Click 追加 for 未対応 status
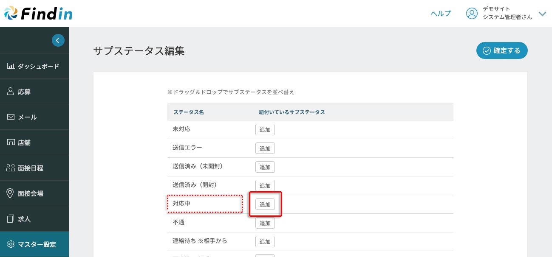The height and width of the screenshot is (257, 552). point(265,130)
